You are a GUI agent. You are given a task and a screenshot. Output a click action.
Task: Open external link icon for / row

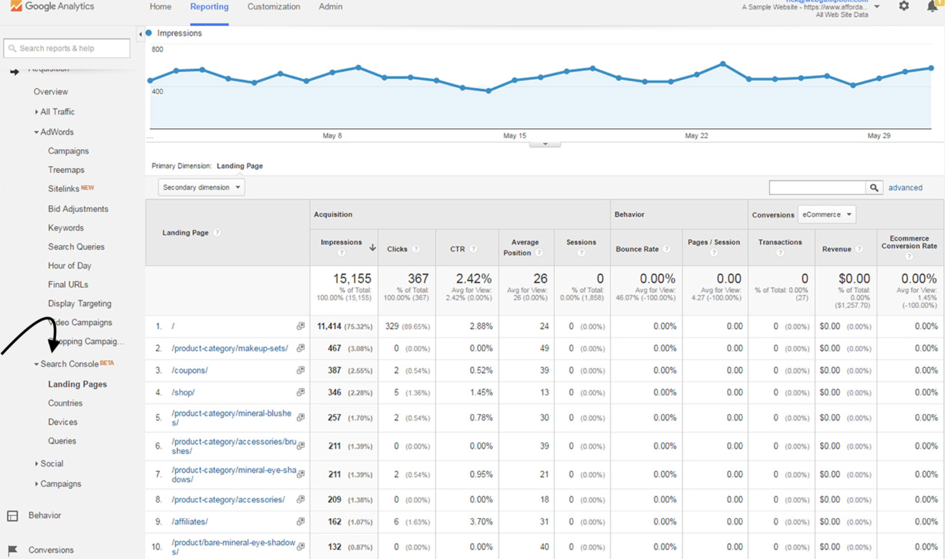[x=300, y=326]
